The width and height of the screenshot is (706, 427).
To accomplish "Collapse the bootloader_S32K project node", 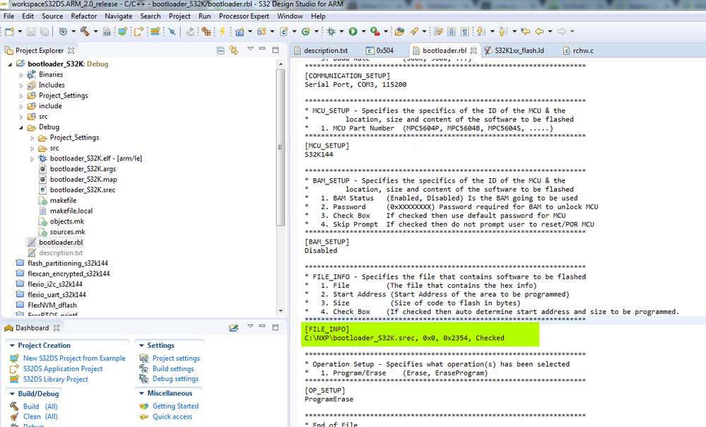I will (x=11, y=64).
